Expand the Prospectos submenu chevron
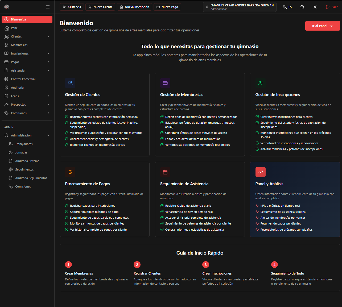This screenshot has height=307, width=342. point(48,105)
